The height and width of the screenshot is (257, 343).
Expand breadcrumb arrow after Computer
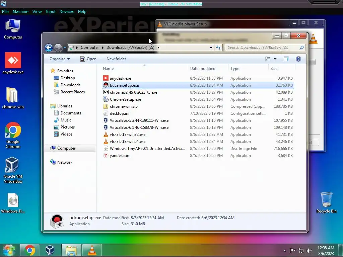pyautogui.click(x=102, y=48)
